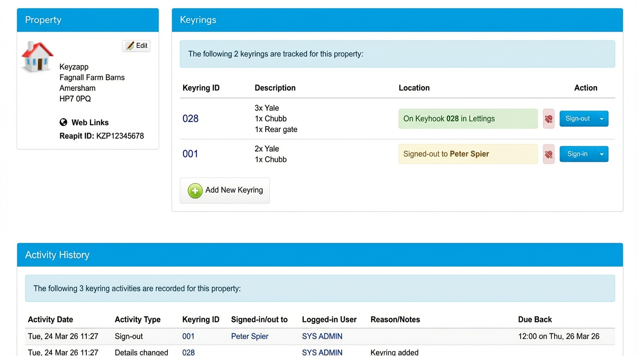This screenshot has height=356, width=638.
Task: Click the green 'On Keyhook 028 in Lettings' location
Action: (468, 119)
